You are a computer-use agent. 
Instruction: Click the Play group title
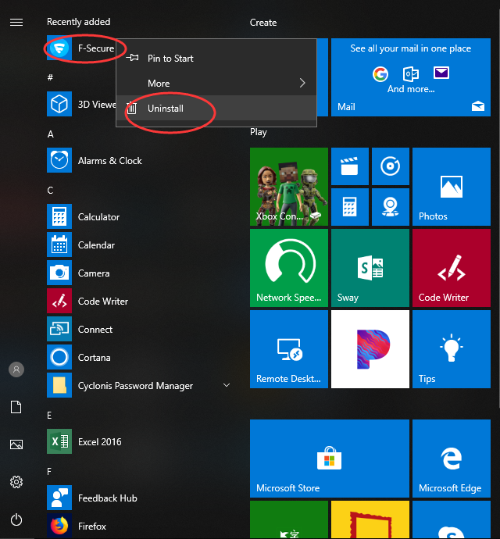pyautogui.click(x=259, y=132)
